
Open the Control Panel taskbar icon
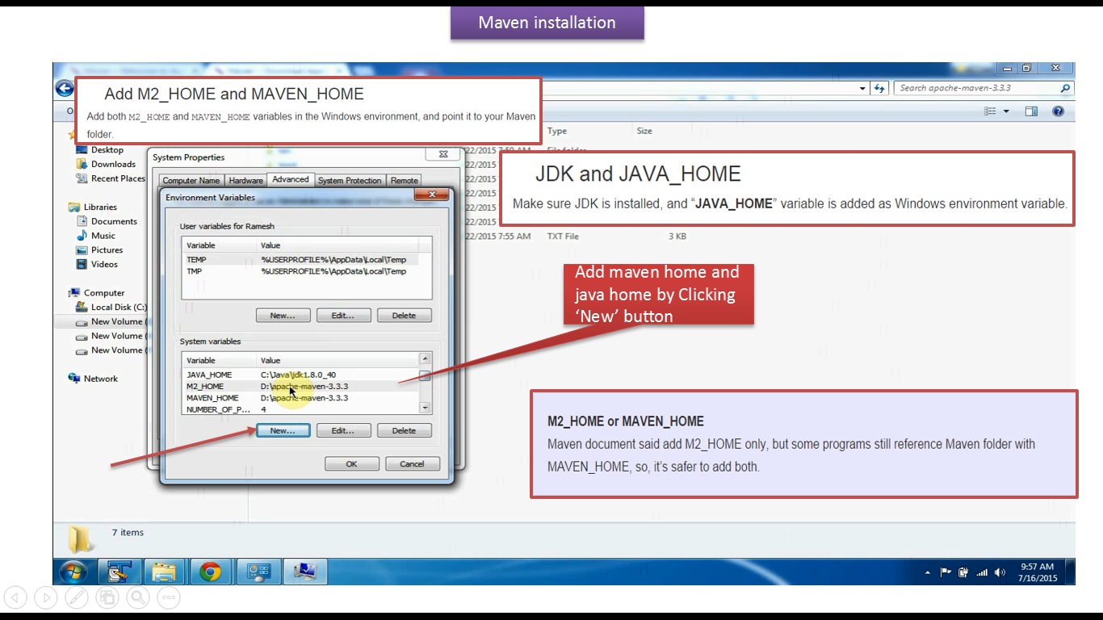tap(258, 572)
